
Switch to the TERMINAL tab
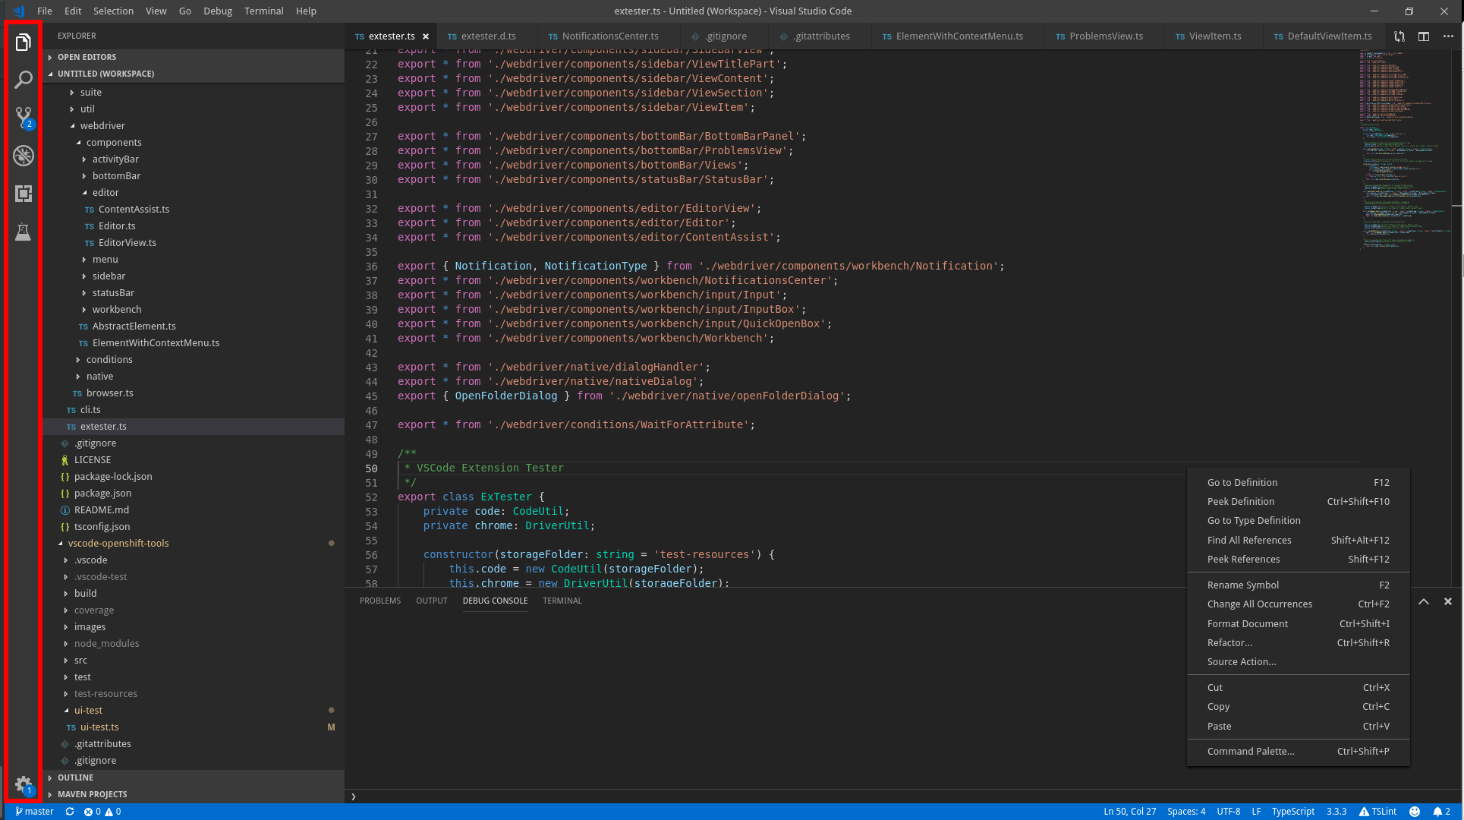[x=562, y=601]
